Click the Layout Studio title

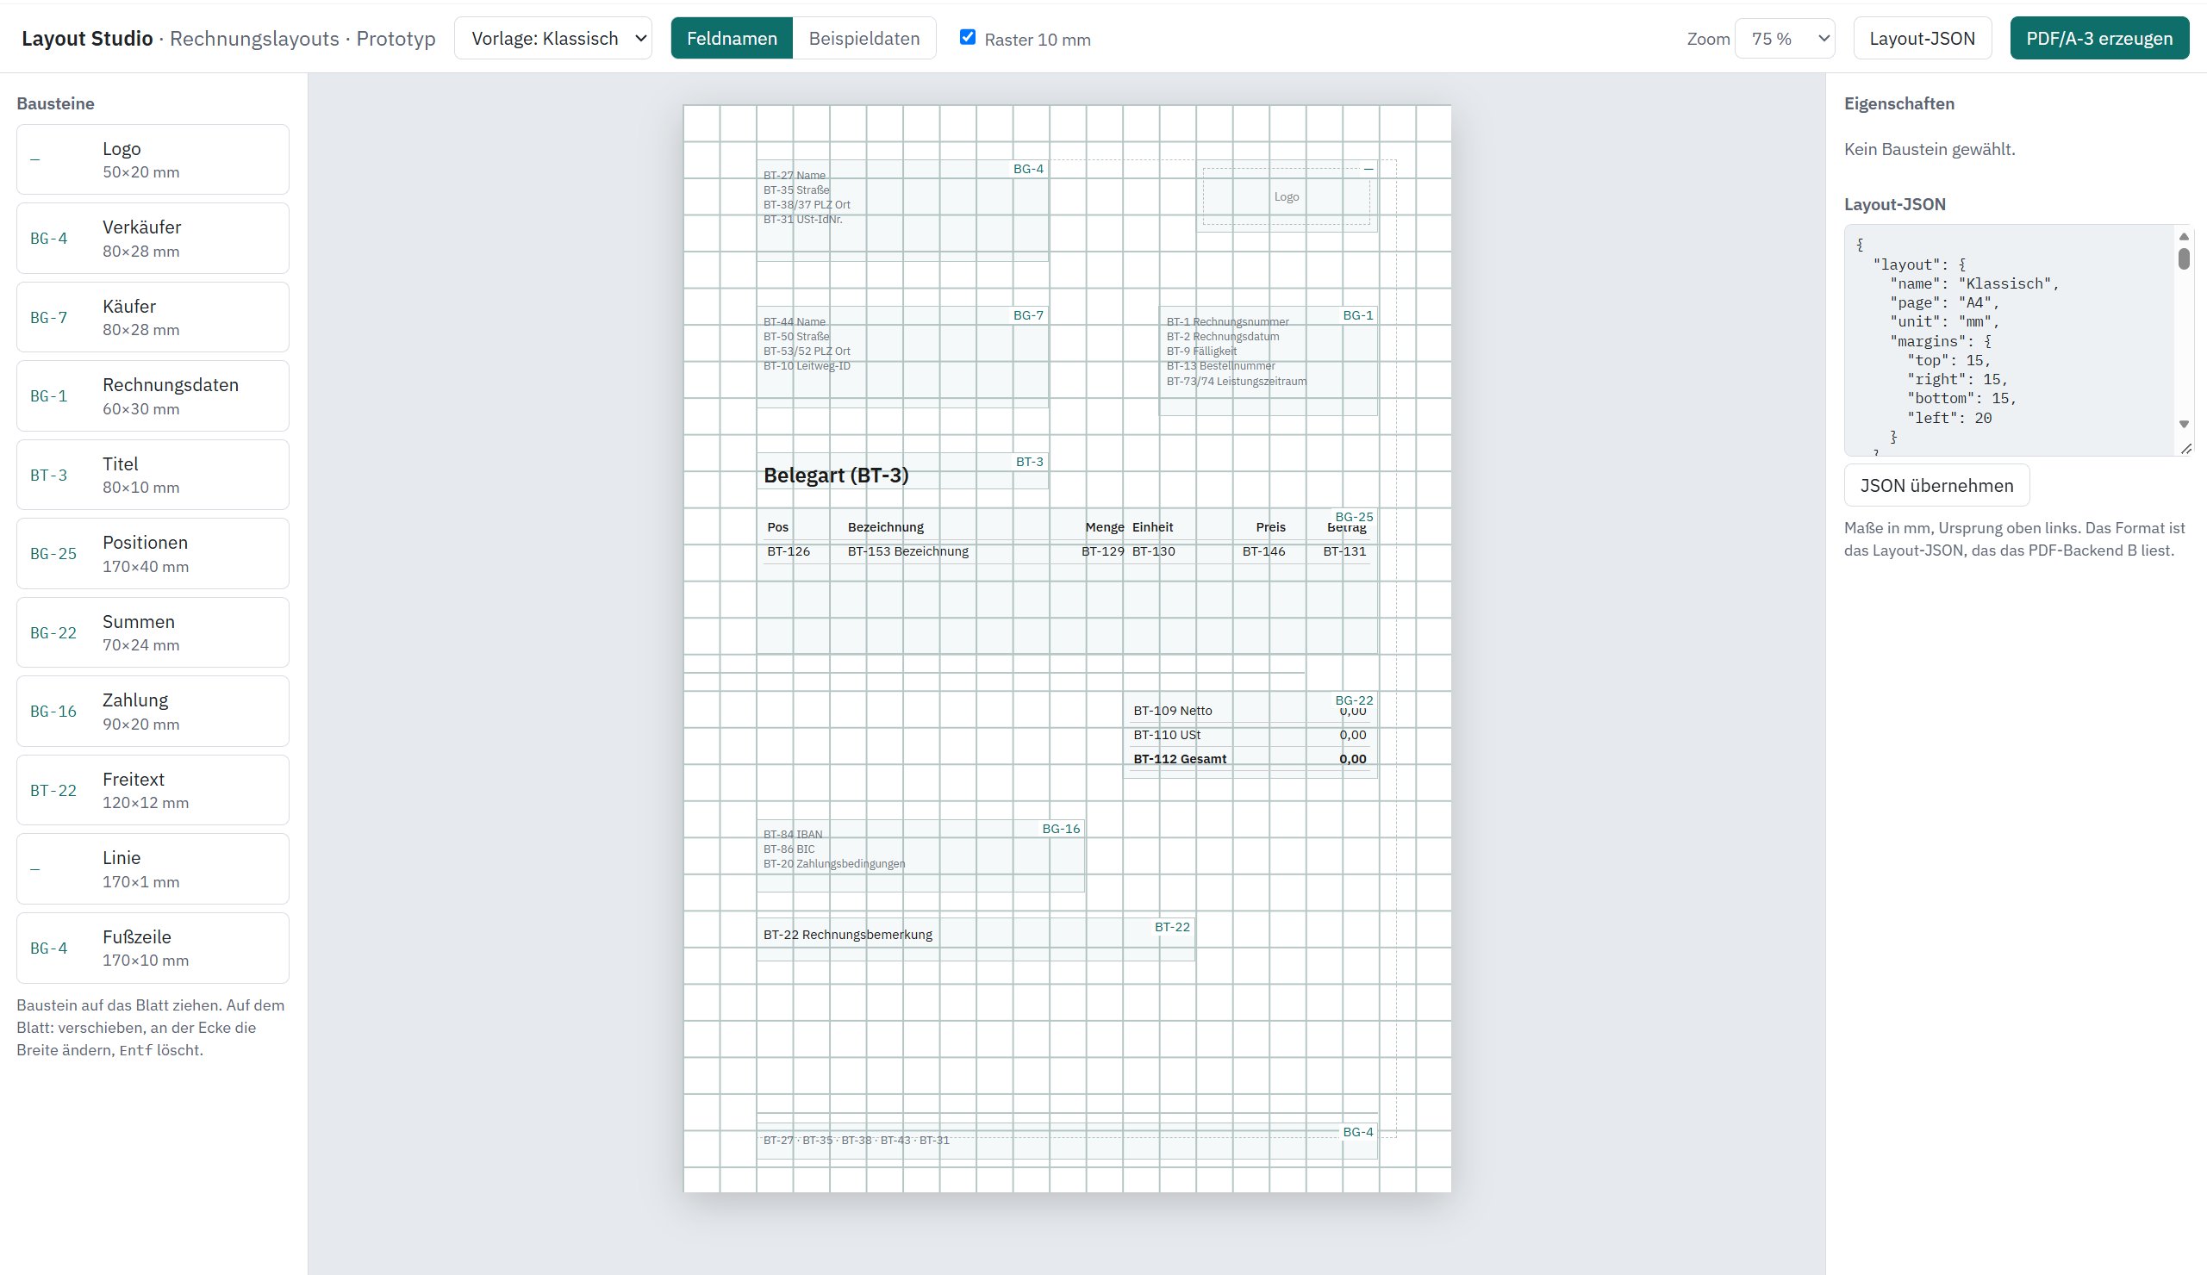87,39
